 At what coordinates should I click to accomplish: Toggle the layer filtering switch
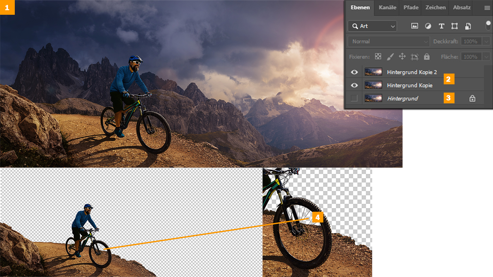click(x=488, y=25)
